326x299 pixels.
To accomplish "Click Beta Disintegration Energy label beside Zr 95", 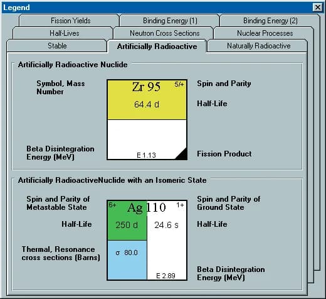I will pos(60,153).
